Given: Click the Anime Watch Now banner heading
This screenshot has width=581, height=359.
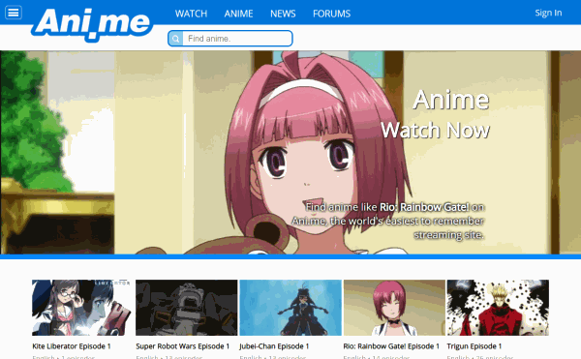Looking at the screenshot, I should (436, 115).
